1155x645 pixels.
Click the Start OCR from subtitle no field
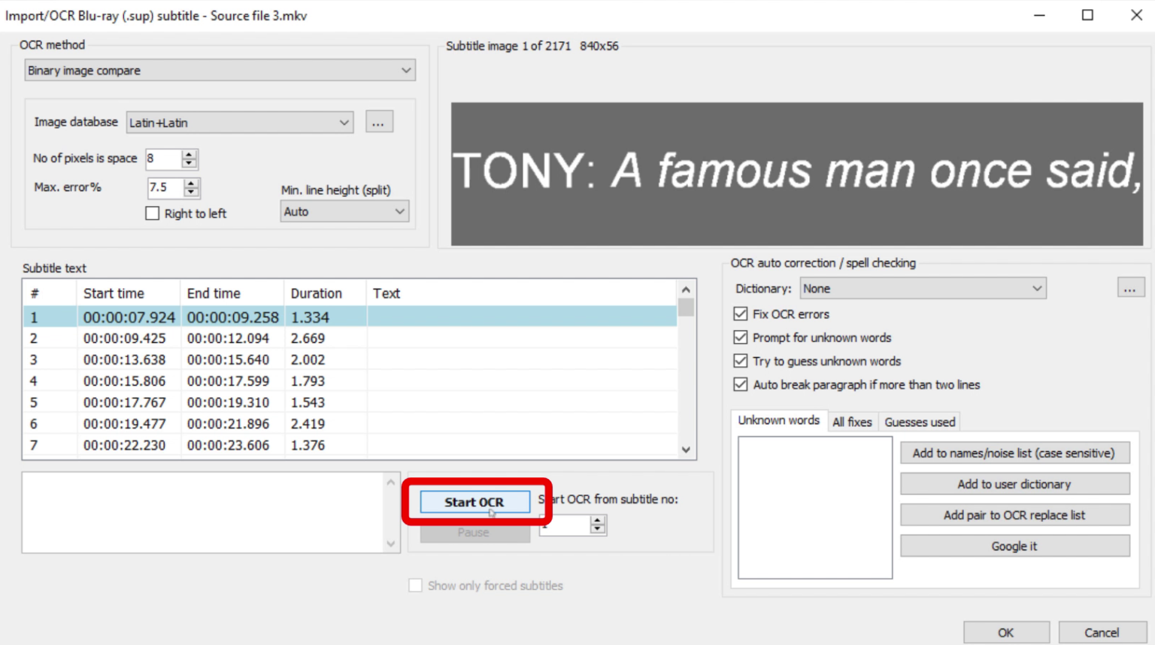[x=565, y=525]
